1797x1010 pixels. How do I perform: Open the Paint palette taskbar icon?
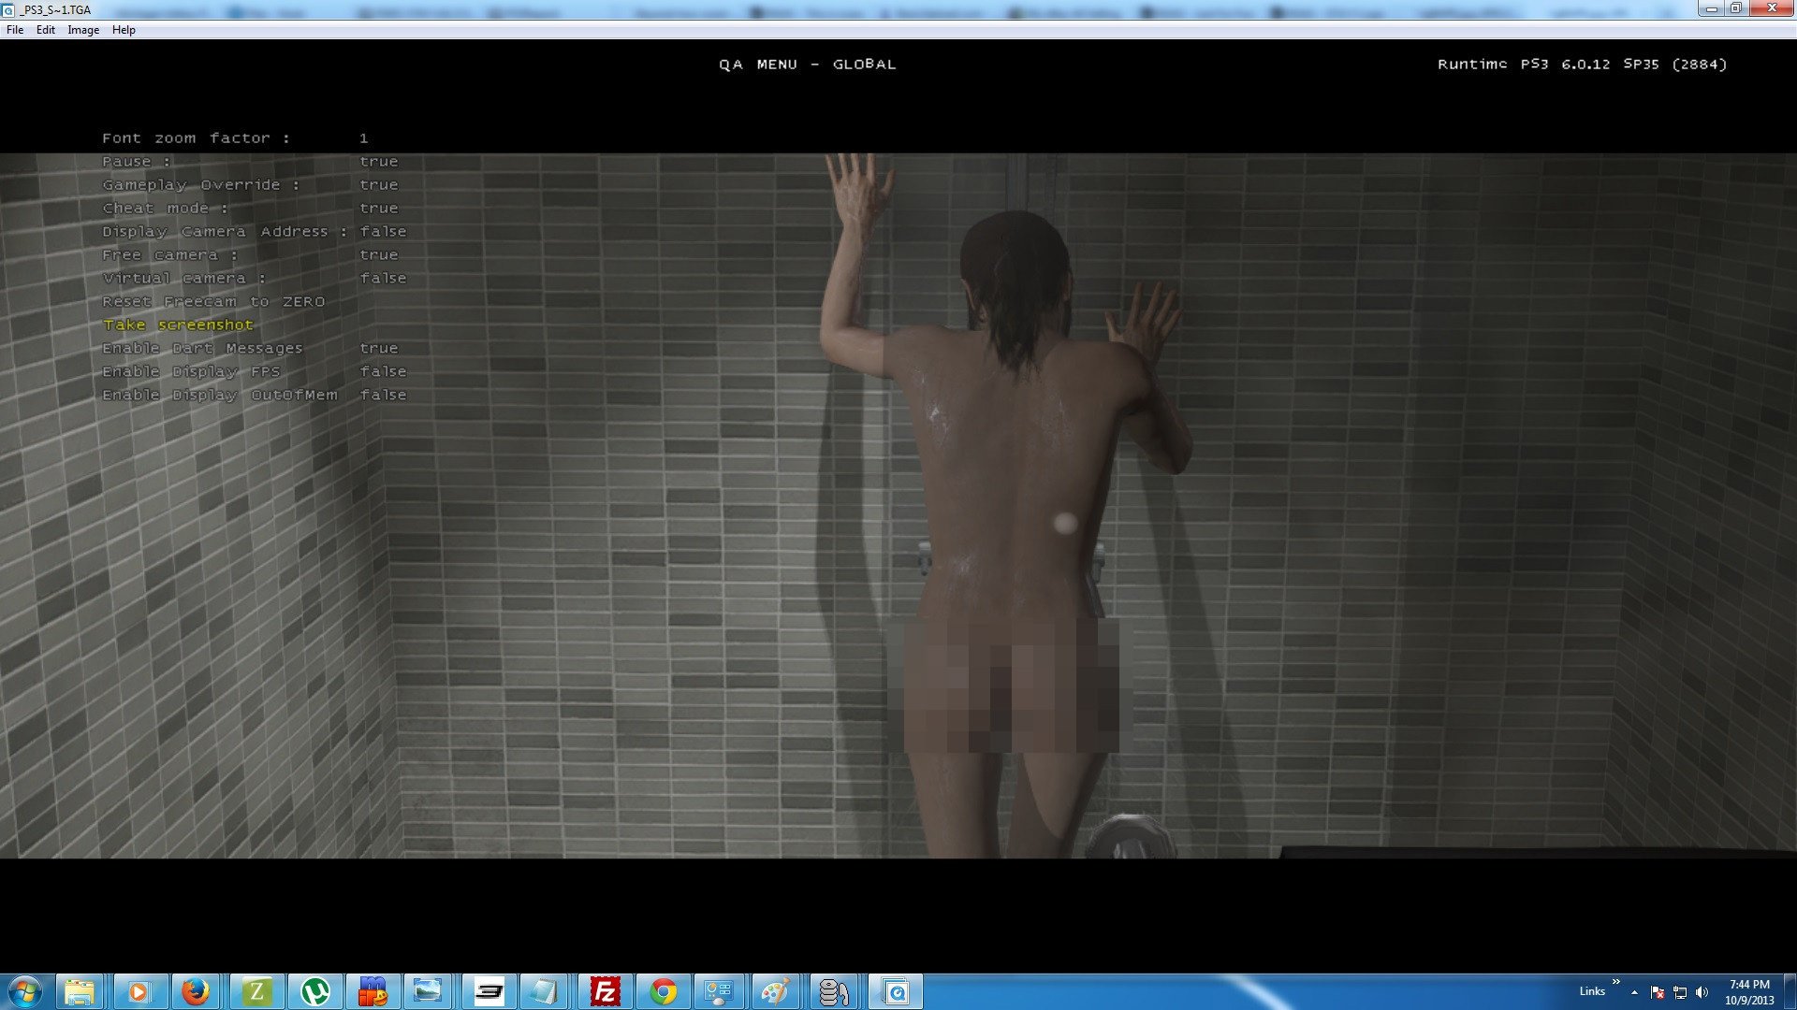click(x=775, y=991)
